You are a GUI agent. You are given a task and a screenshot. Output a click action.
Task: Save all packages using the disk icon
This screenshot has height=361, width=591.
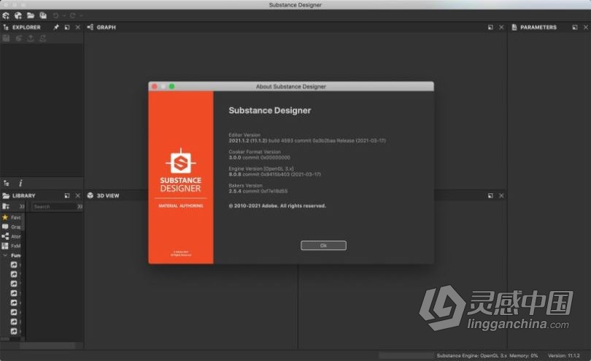coord(43,15)
